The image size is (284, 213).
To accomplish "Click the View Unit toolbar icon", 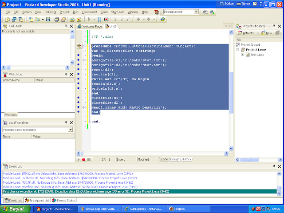I will click(x=8, y=20).
